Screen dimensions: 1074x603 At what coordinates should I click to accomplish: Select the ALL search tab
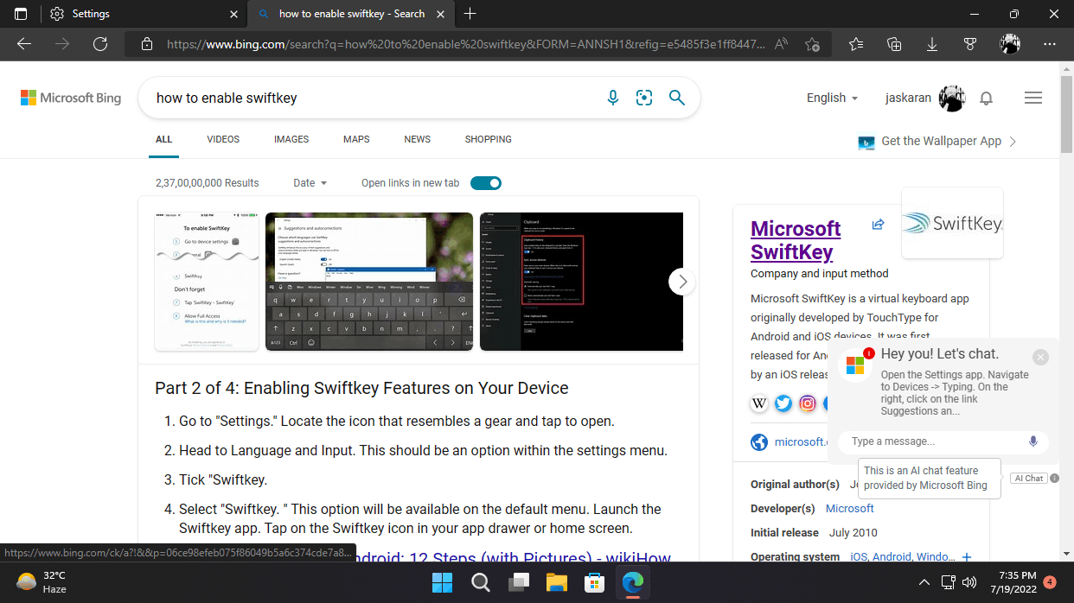click(x=164, y=139)
